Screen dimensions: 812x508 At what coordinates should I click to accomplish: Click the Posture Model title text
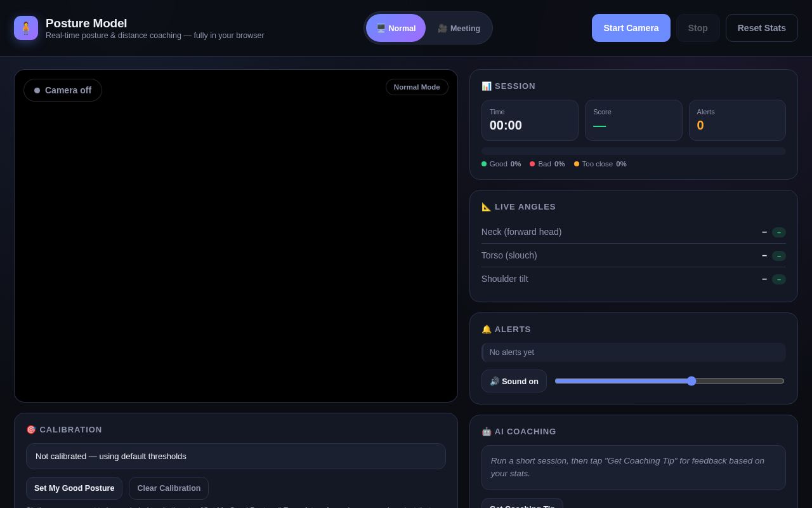(86, 23)
